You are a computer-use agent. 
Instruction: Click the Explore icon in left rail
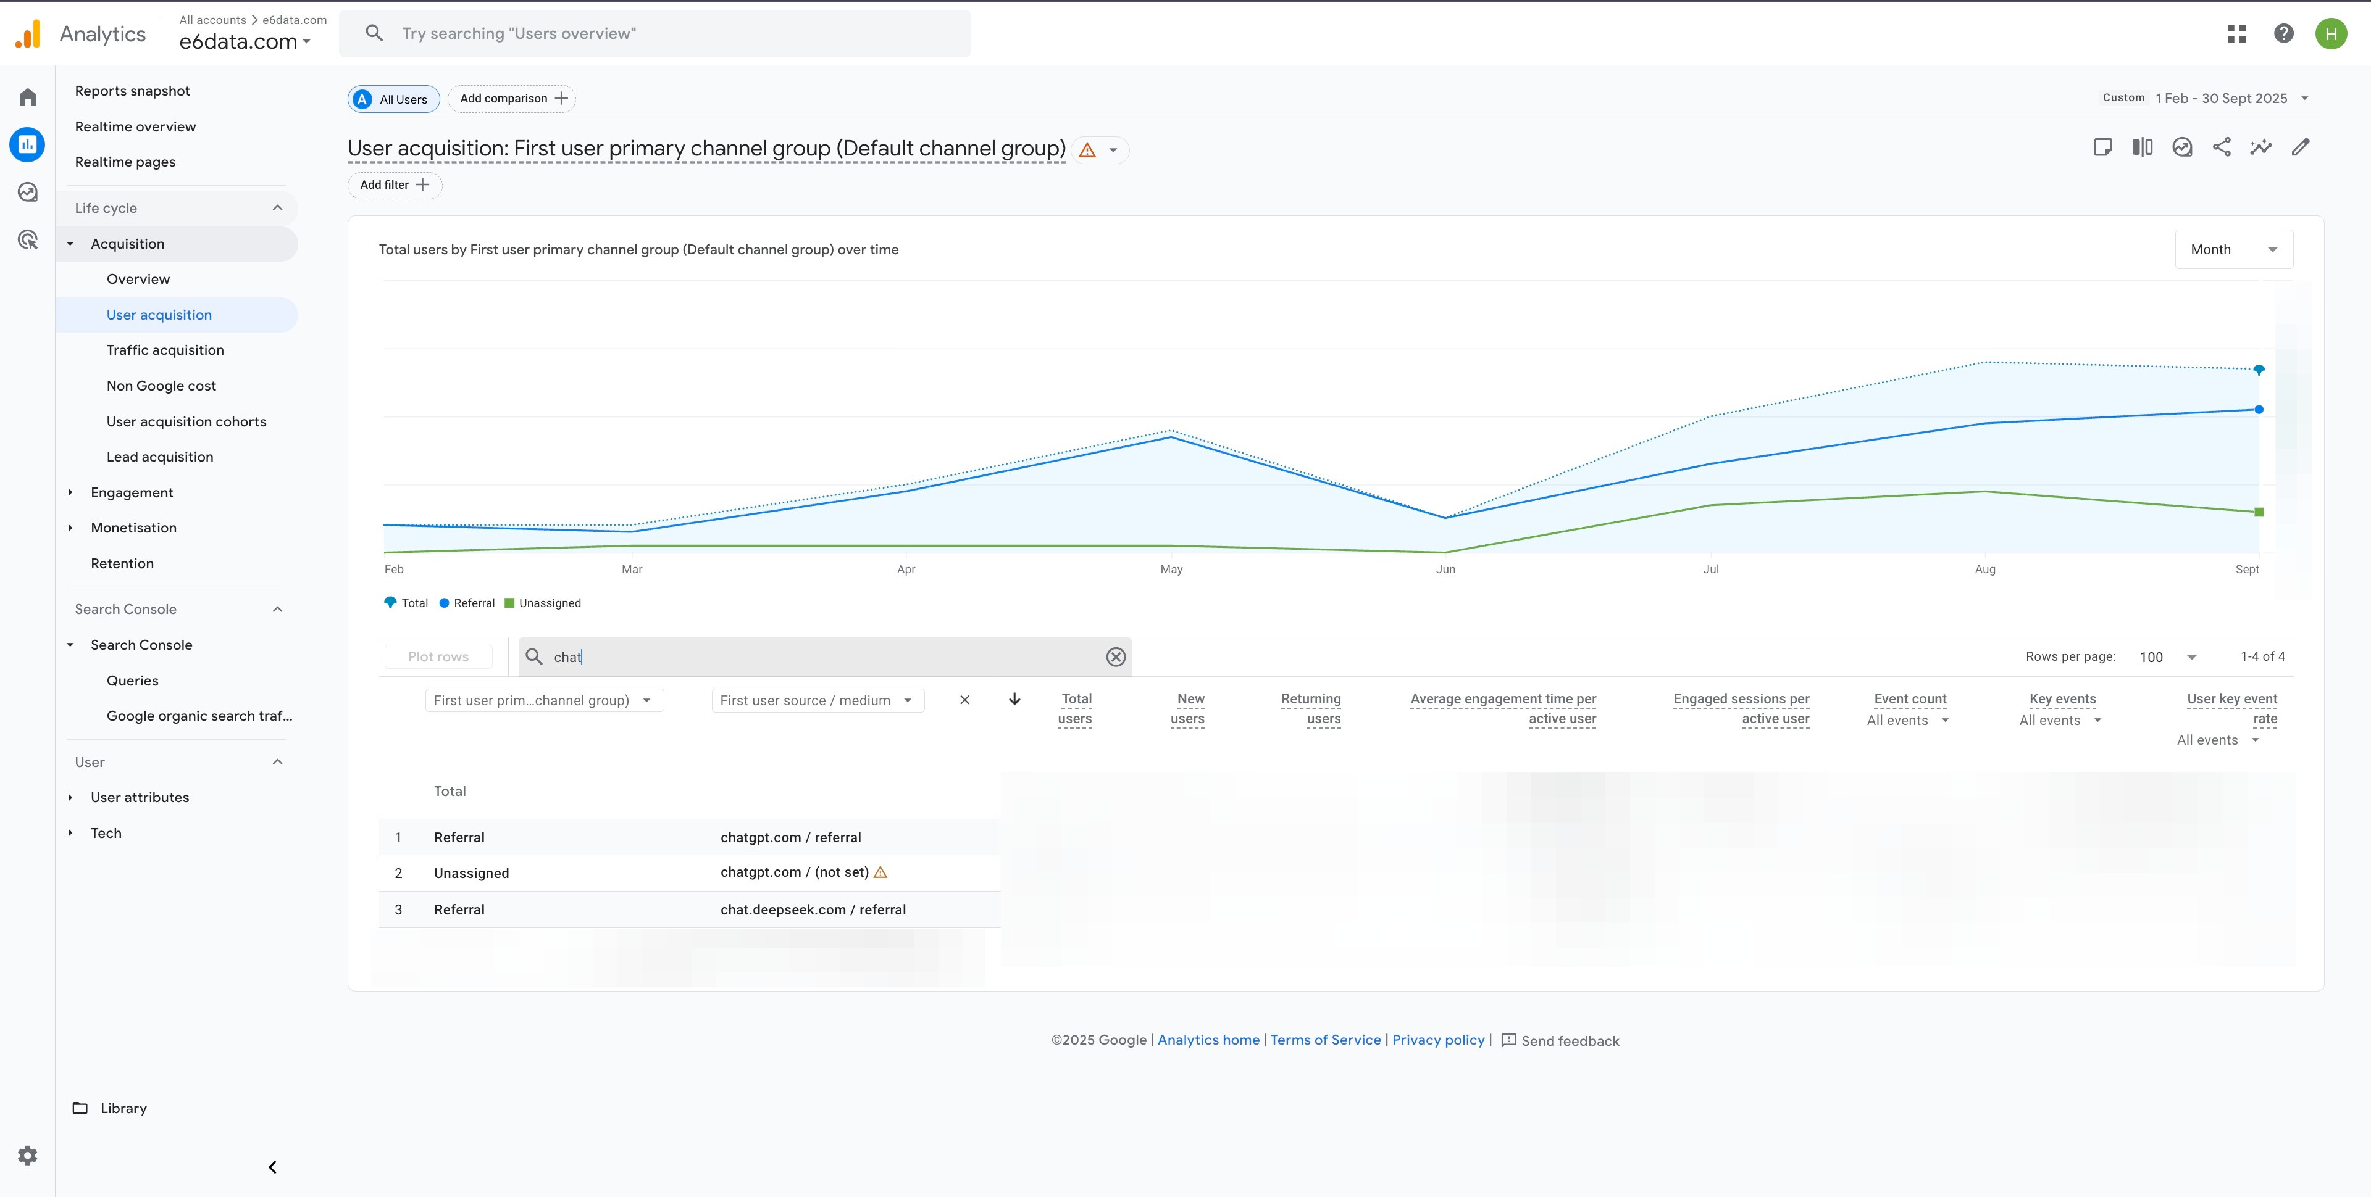click(28, 191)
